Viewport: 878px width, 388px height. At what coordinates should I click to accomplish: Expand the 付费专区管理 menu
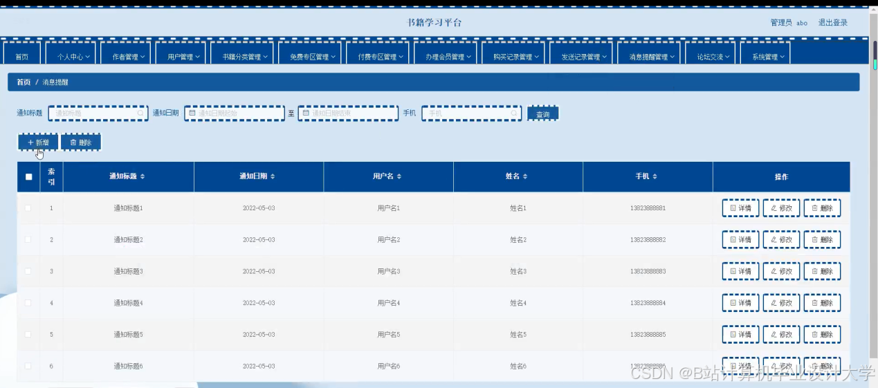point(378,55)
